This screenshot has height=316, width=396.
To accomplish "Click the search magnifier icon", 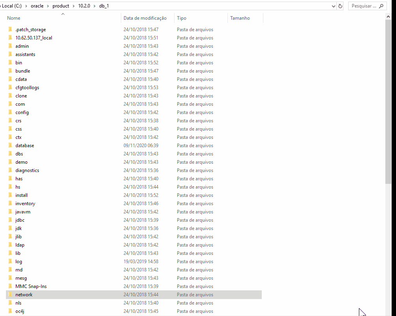I will tap(381, 6).
